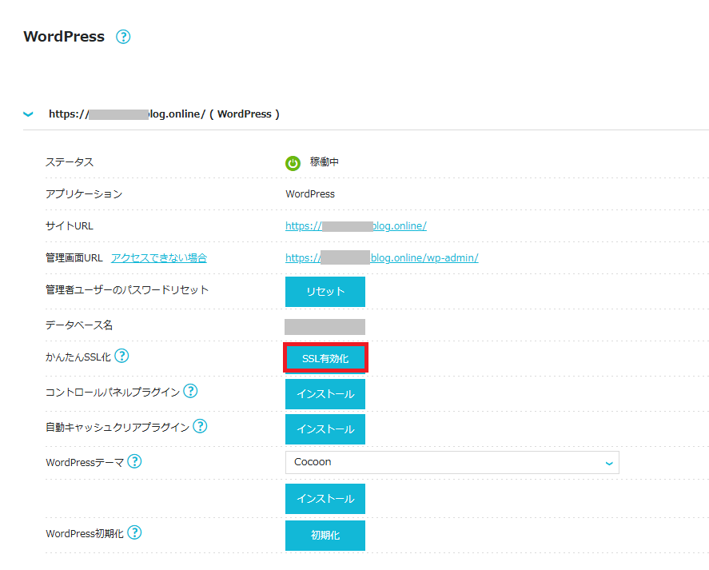
Task: Click the データベース名 label
Action: (79, 325)
